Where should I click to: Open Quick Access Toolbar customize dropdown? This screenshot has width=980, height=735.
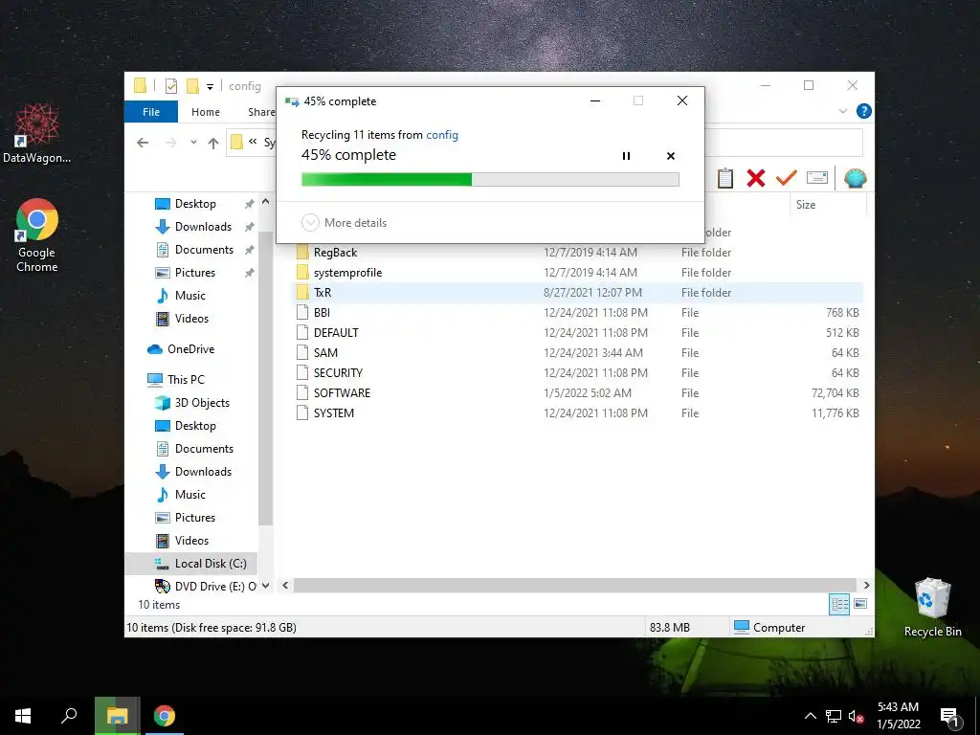pyautogui.click(x=210, y=86)
